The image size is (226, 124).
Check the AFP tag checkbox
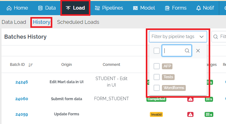157,66
